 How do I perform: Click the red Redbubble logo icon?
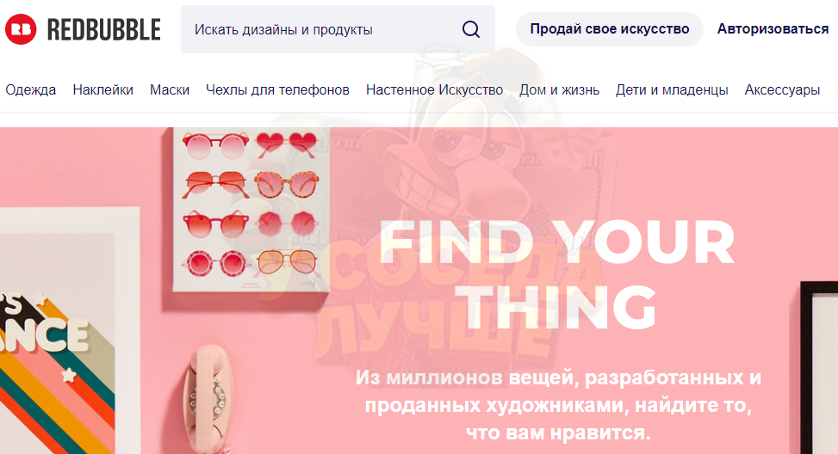click(21, 29)
